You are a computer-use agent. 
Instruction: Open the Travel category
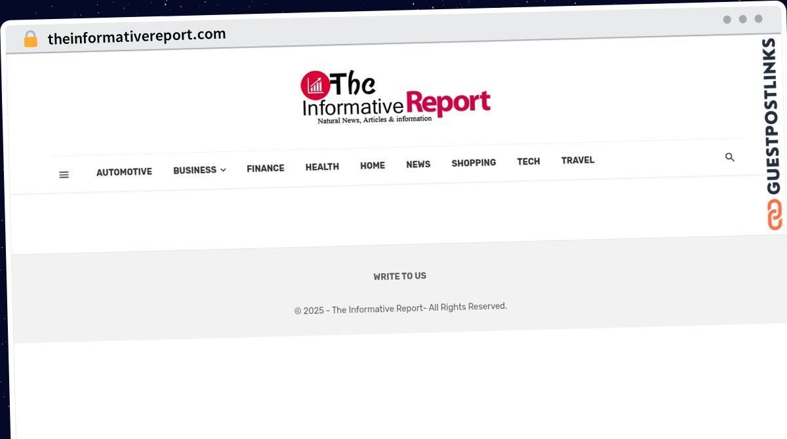578,160
